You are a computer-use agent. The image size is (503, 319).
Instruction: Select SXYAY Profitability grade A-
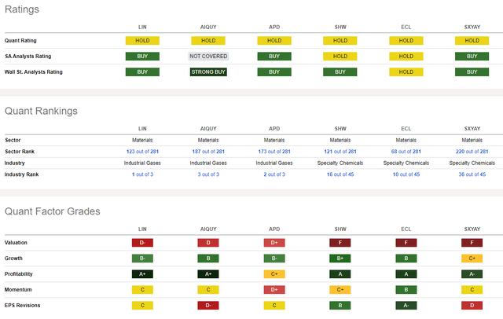coord(472,274)
